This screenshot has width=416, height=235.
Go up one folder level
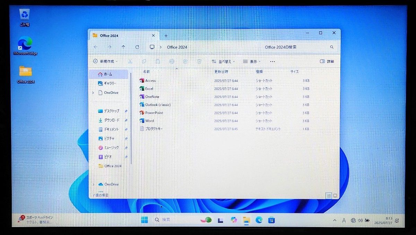coord(123,47)
